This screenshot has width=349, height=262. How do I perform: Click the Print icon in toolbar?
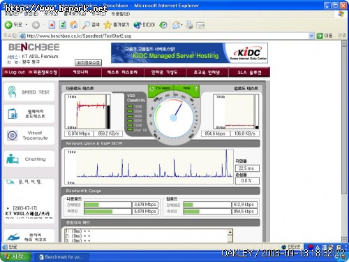(x=189, y=24)
